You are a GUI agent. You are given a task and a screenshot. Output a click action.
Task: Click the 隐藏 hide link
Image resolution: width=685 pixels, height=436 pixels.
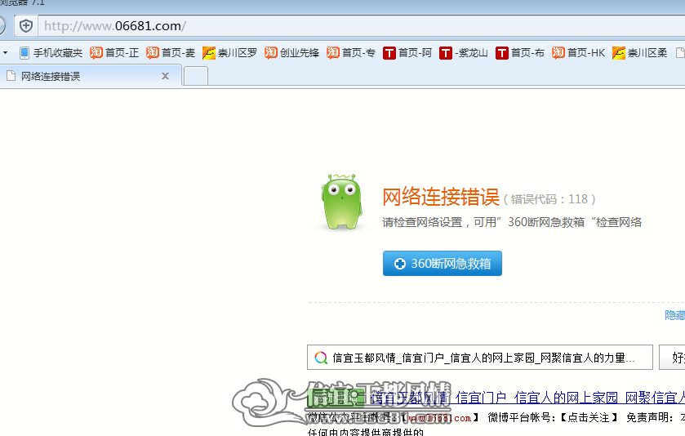coord(675,315)
